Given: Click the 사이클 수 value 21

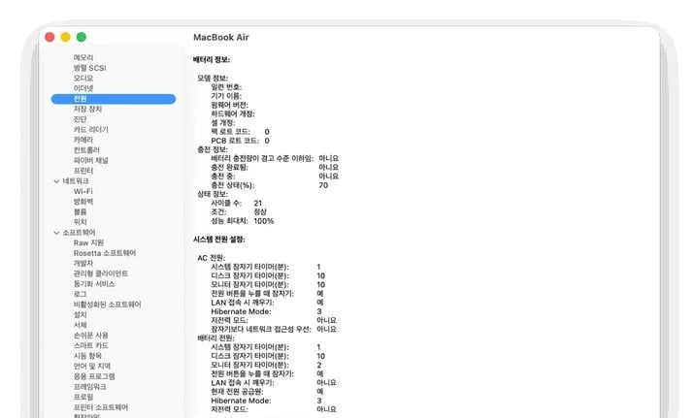Looking at the screenshot, I should [258, 203].
